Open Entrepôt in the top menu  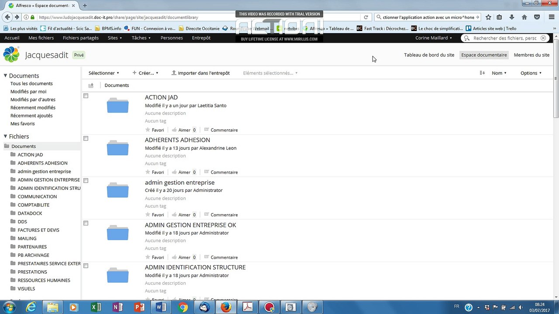click(x=201, y=38)
